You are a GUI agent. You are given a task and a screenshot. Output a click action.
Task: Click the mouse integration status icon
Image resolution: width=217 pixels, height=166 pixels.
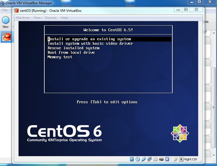pyautogui.click(x=175, y=159)
